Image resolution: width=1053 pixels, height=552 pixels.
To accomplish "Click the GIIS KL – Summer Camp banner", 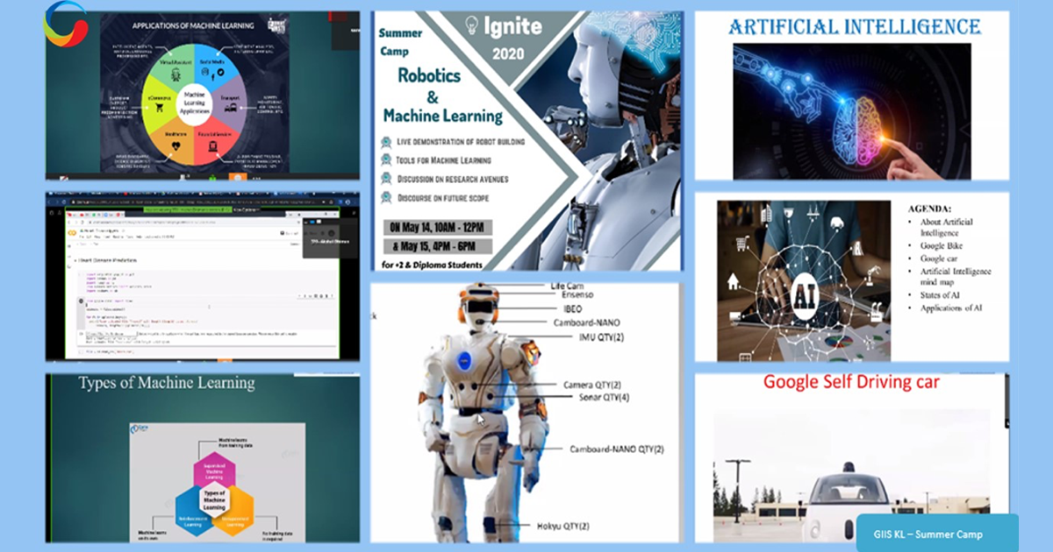I will pyautogui.click(x=937, y=534).
